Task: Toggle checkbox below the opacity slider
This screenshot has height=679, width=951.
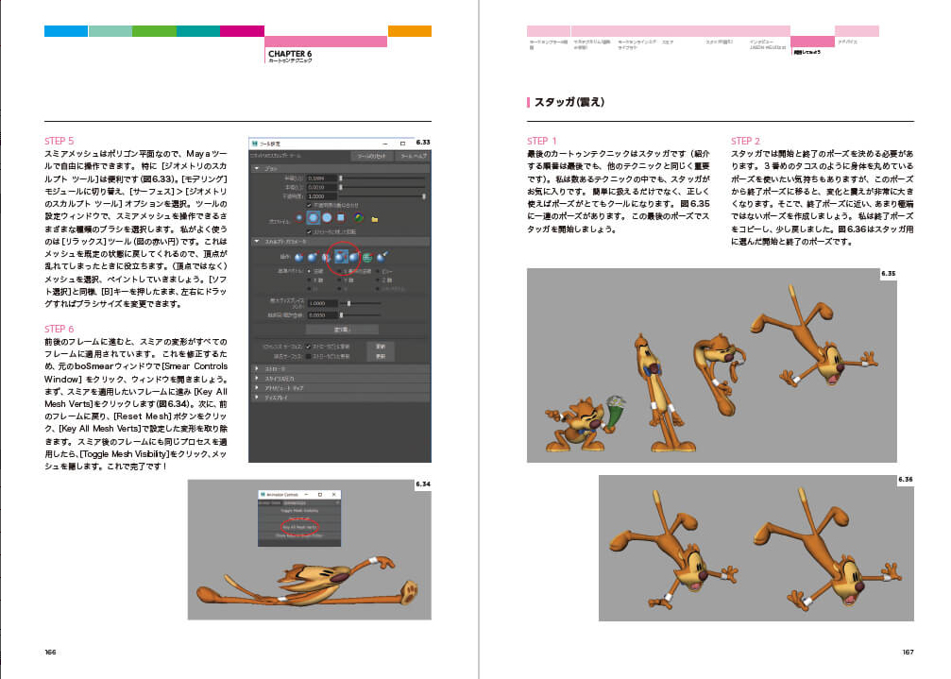Action: (x=311, y=204)
